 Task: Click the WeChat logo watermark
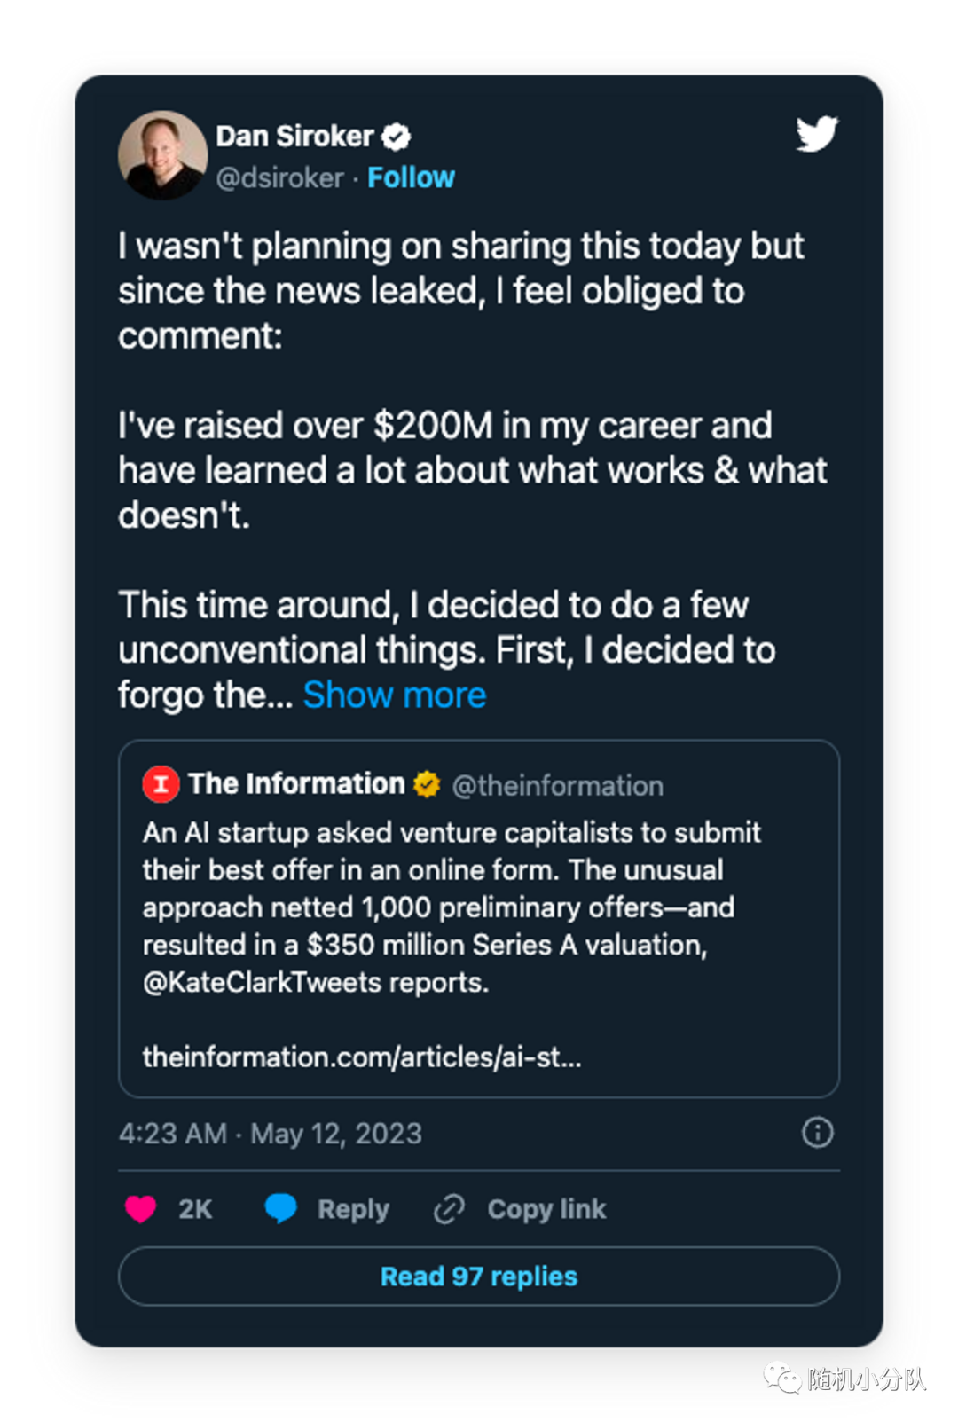coord(782,1377)
